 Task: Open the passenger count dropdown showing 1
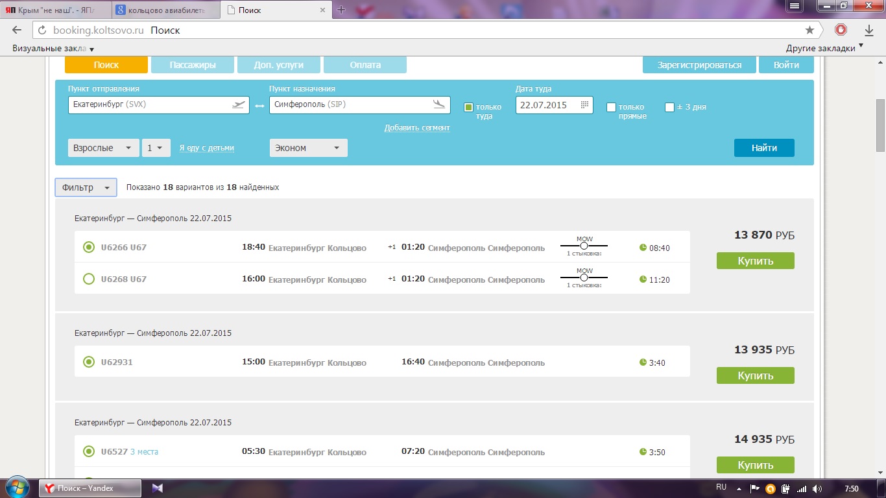pyautogui.click(x=156, y=148)
